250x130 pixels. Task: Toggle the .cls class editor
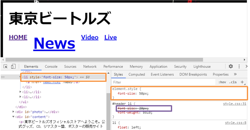[x=233, y=82]
